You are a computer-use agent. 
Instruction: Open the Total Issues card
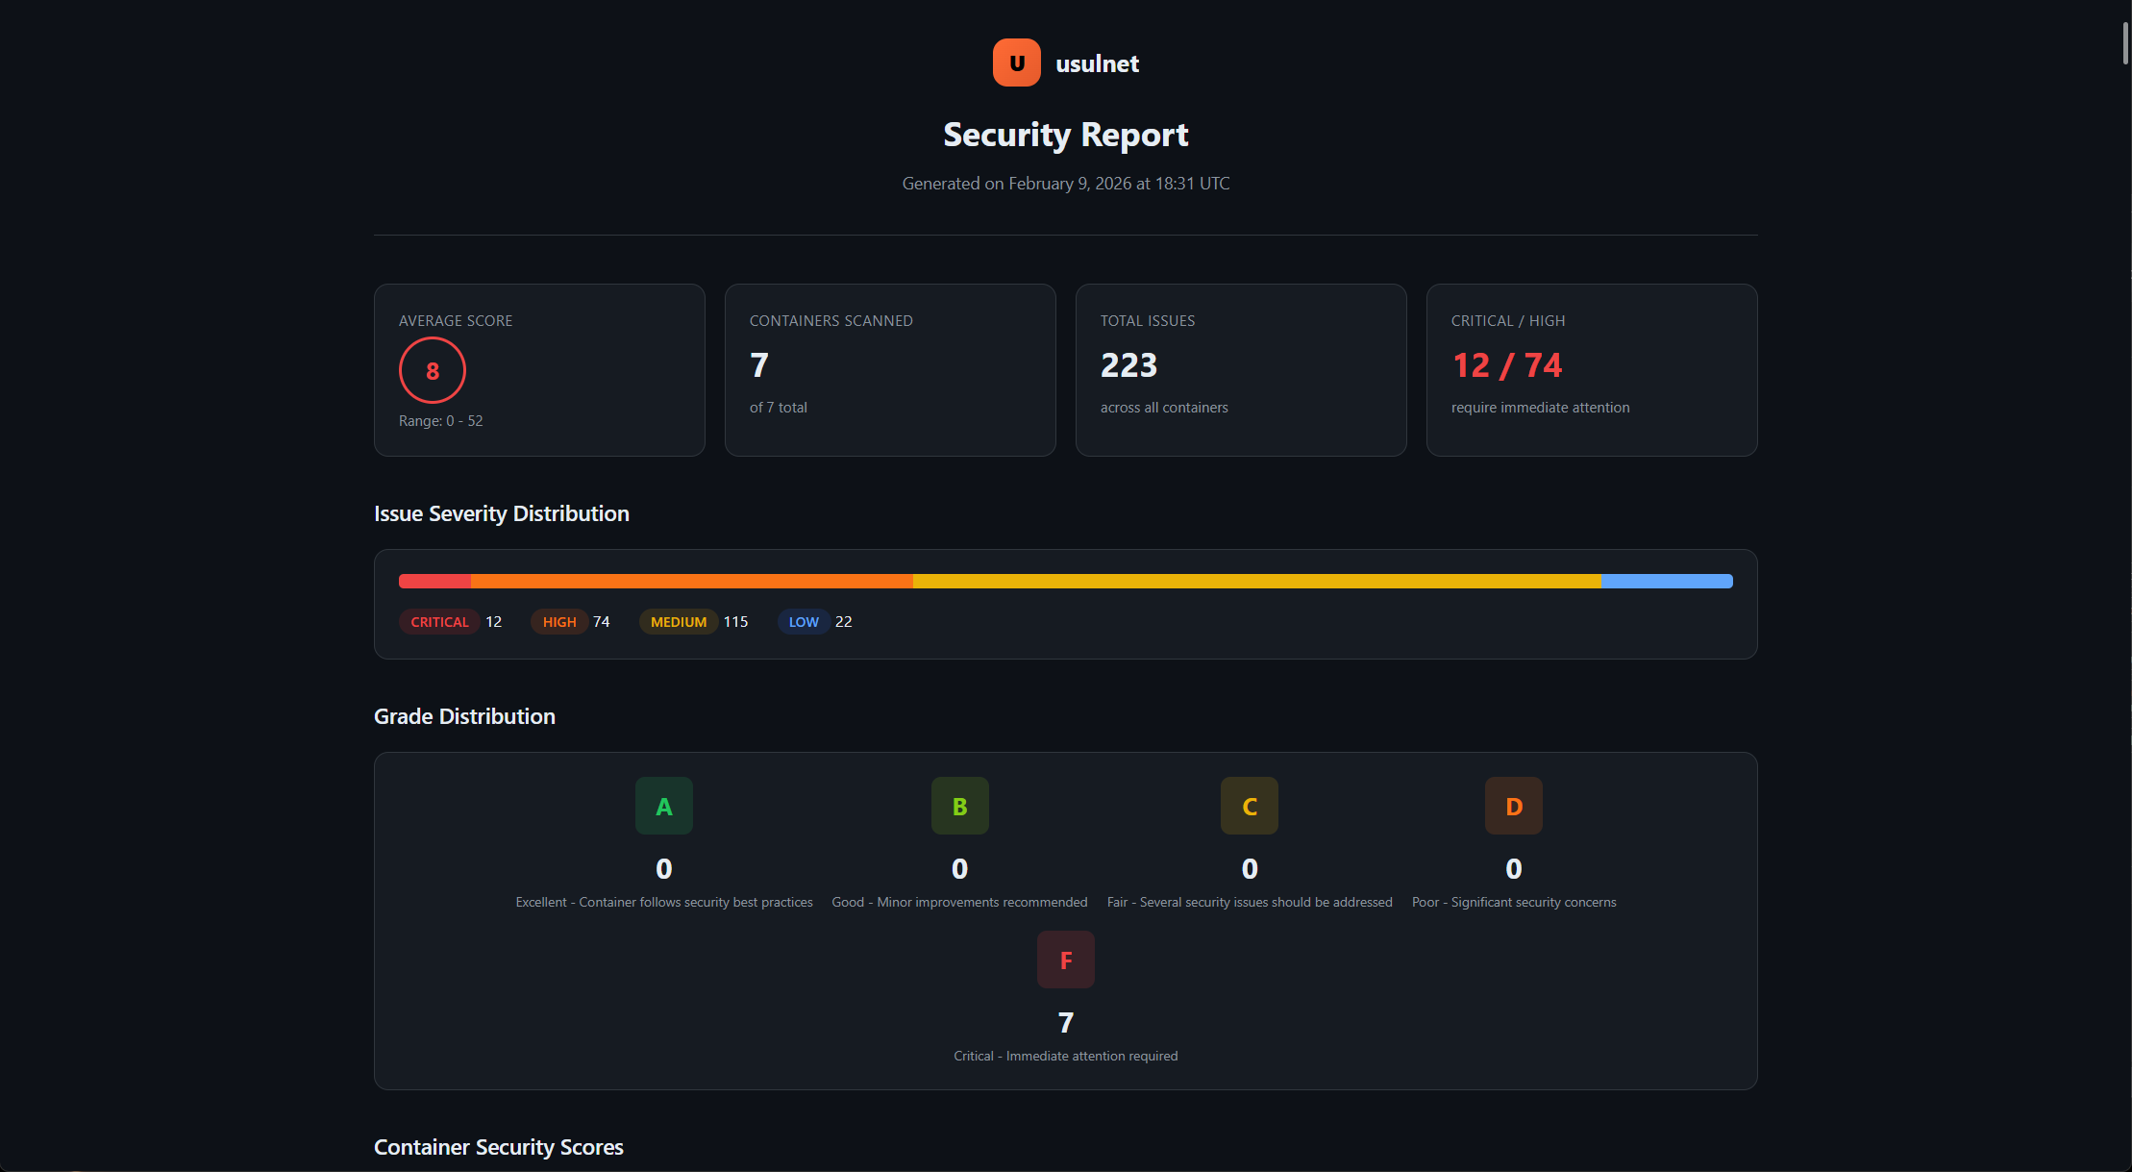[1240, 369]
